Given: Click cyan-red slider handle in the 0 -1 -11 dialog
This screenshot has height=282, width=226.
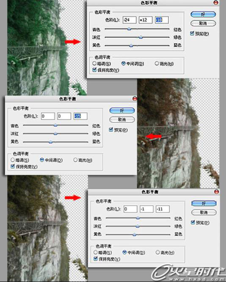Looking at the screenshot, I should (138, 218).
